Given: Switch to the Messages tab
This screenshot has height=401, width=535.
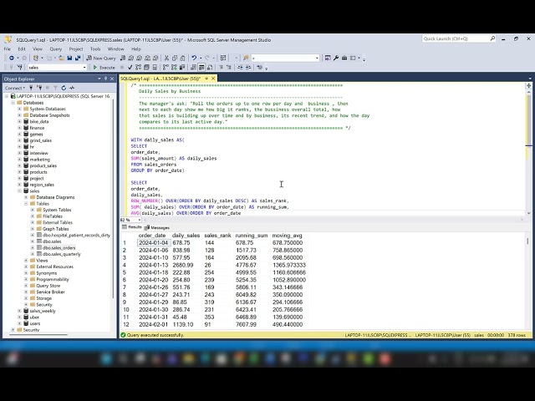Looking at the screenshot, I should point(157,227).
